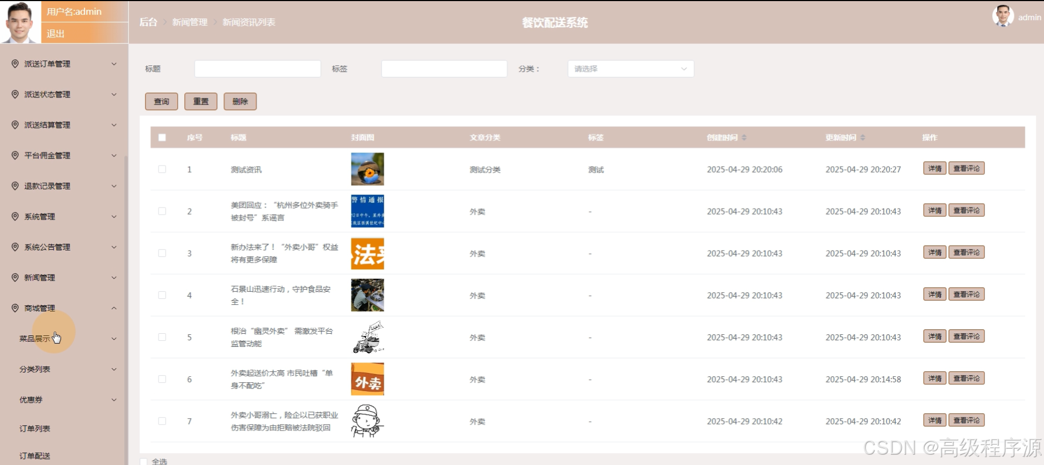Click the user profile photo at top left

[21, 22]
